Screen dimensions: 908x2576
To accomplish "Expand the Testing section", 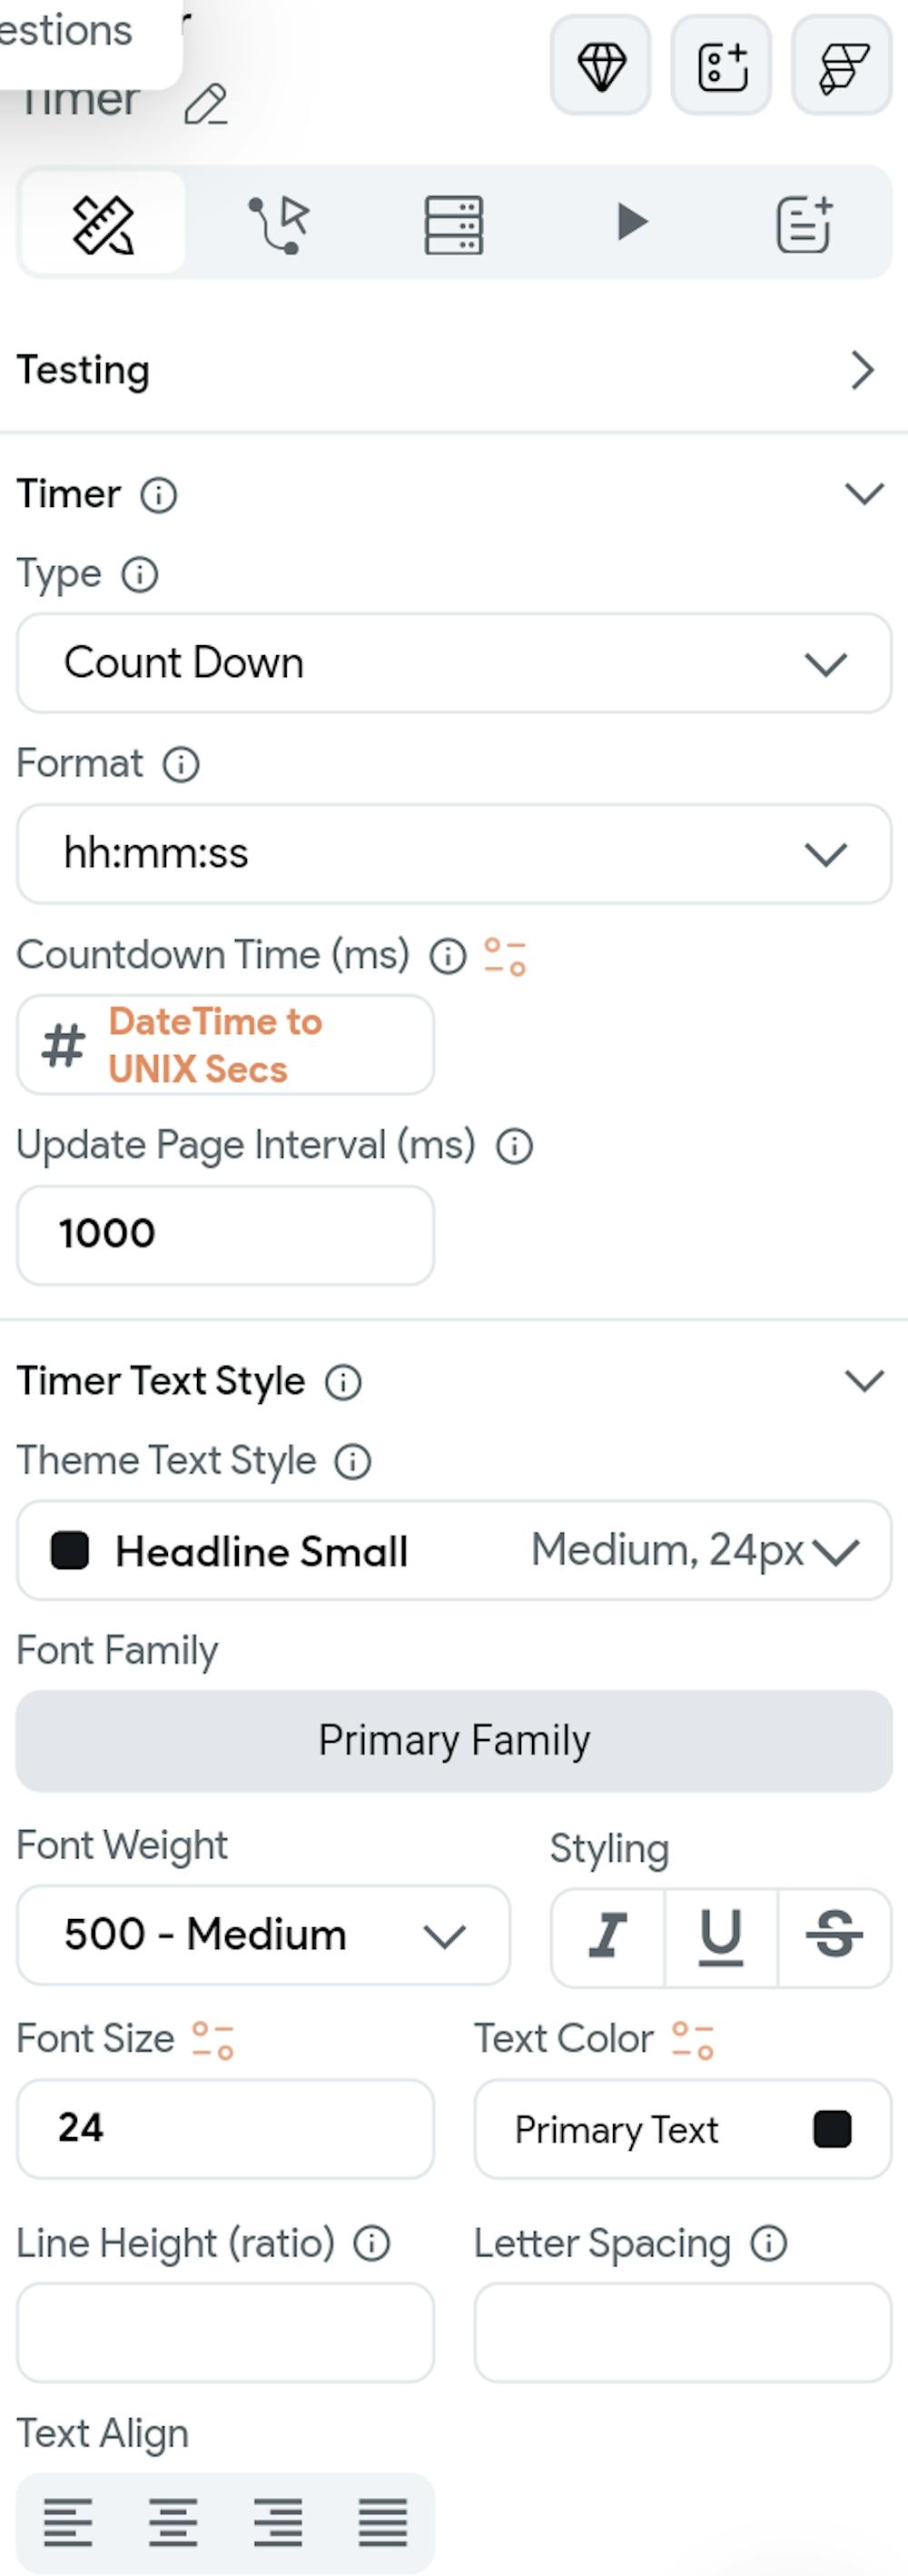I will tap(863, 370).
